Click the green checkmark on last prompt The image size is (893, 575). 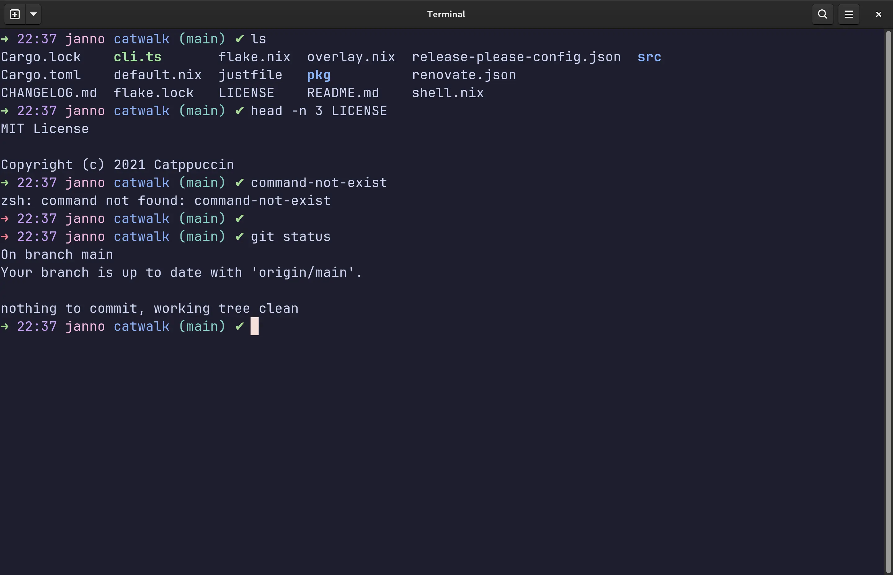click(x=239, y=327)
